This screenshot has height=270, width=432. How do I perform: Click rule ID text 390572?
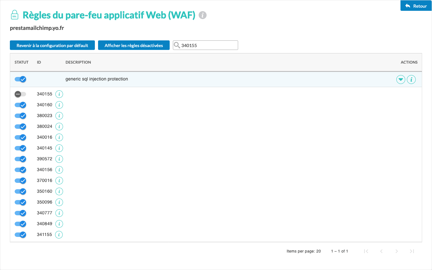45,159
